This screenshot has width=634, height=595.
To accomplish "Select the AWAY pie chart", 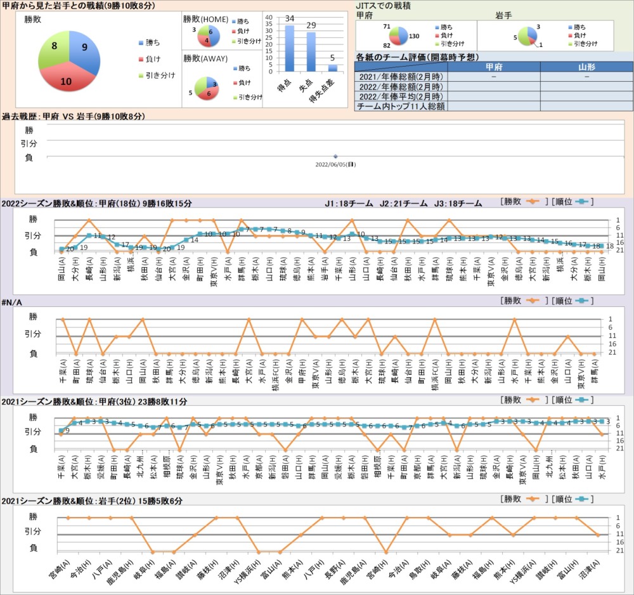I will pos(207,88).
